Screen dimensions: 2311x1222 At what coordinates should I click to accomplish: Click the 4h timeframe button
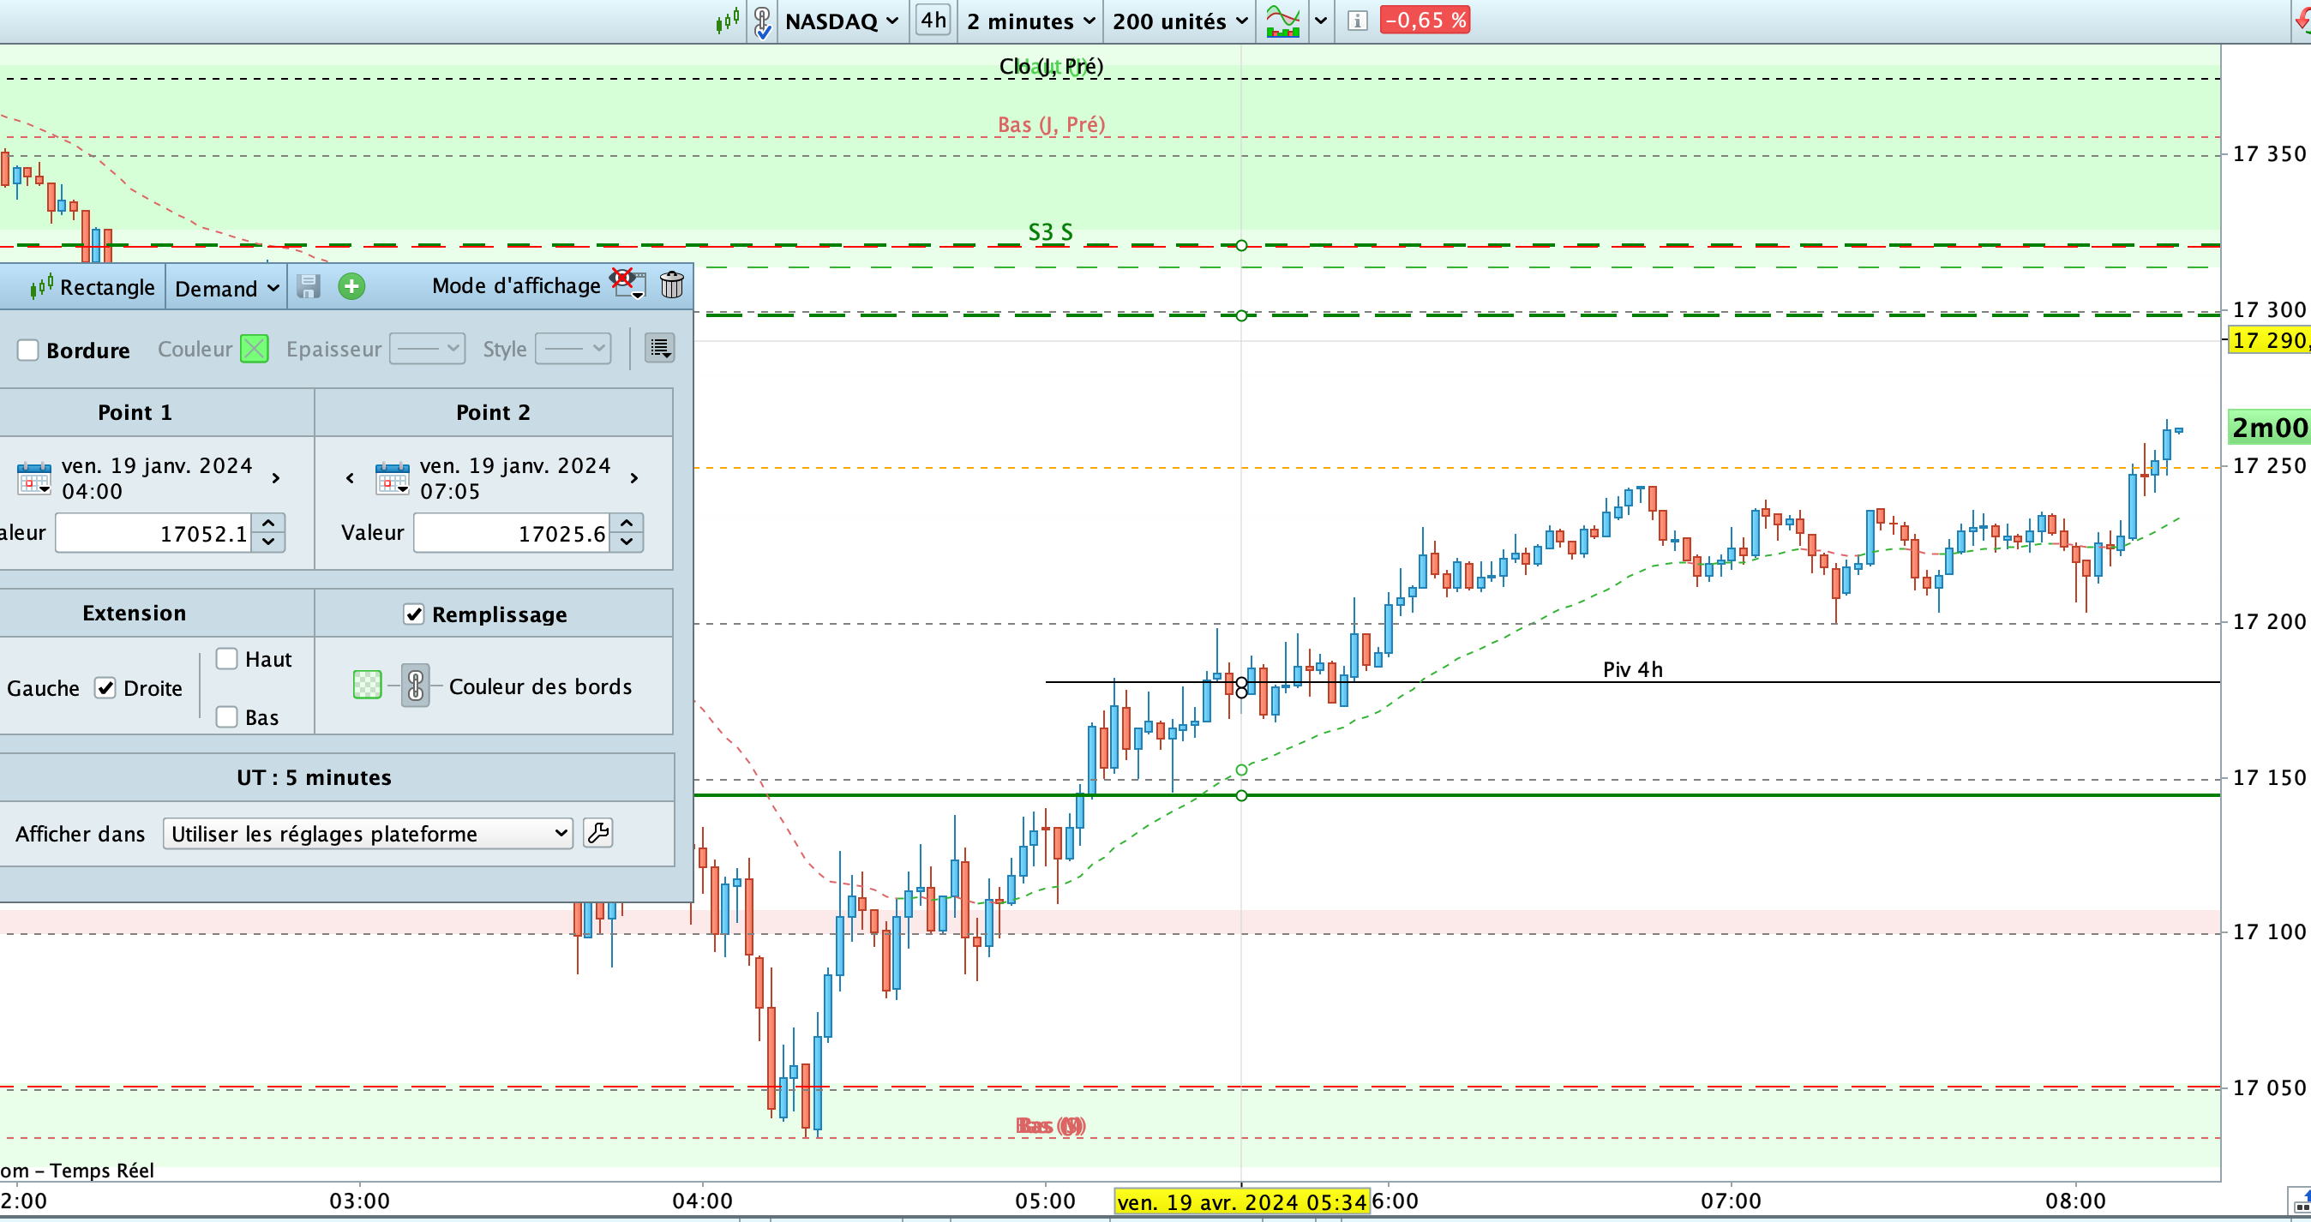click(x=933, y=21)
